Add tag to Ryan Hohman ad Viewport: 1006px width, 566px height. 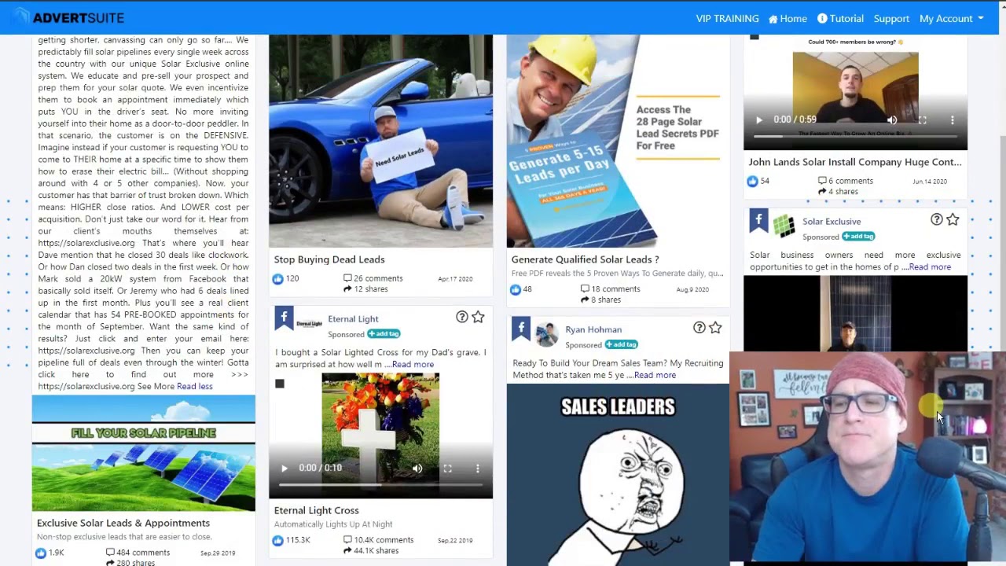pyautogui.click(x=621, y=344)
